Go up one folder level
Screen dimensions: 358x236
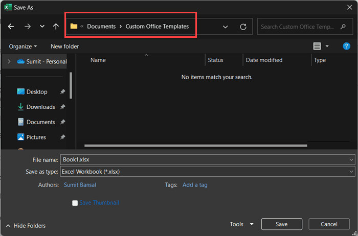point(56,27)
